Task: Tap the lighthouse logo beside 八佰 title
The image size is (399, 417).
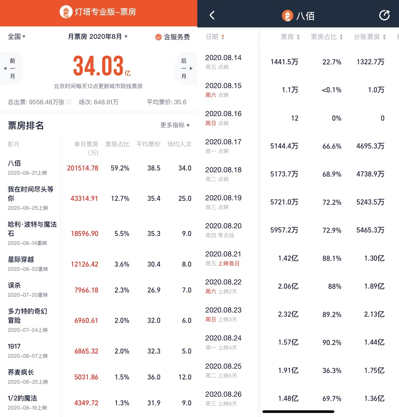Action: (287, 16)
